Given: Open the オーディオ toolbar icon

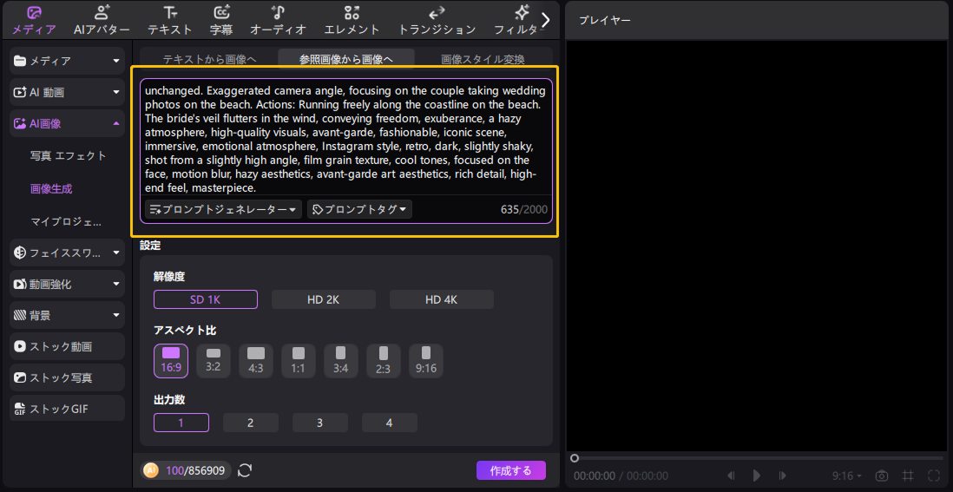Looking at the screenshot, I should [278, 19].
